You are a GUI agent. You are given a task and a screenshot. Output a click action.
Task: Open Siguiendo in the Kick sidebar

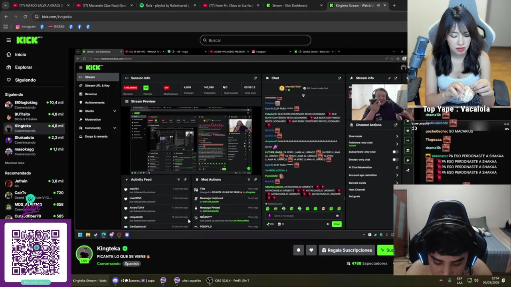click(x=25, y=80)
